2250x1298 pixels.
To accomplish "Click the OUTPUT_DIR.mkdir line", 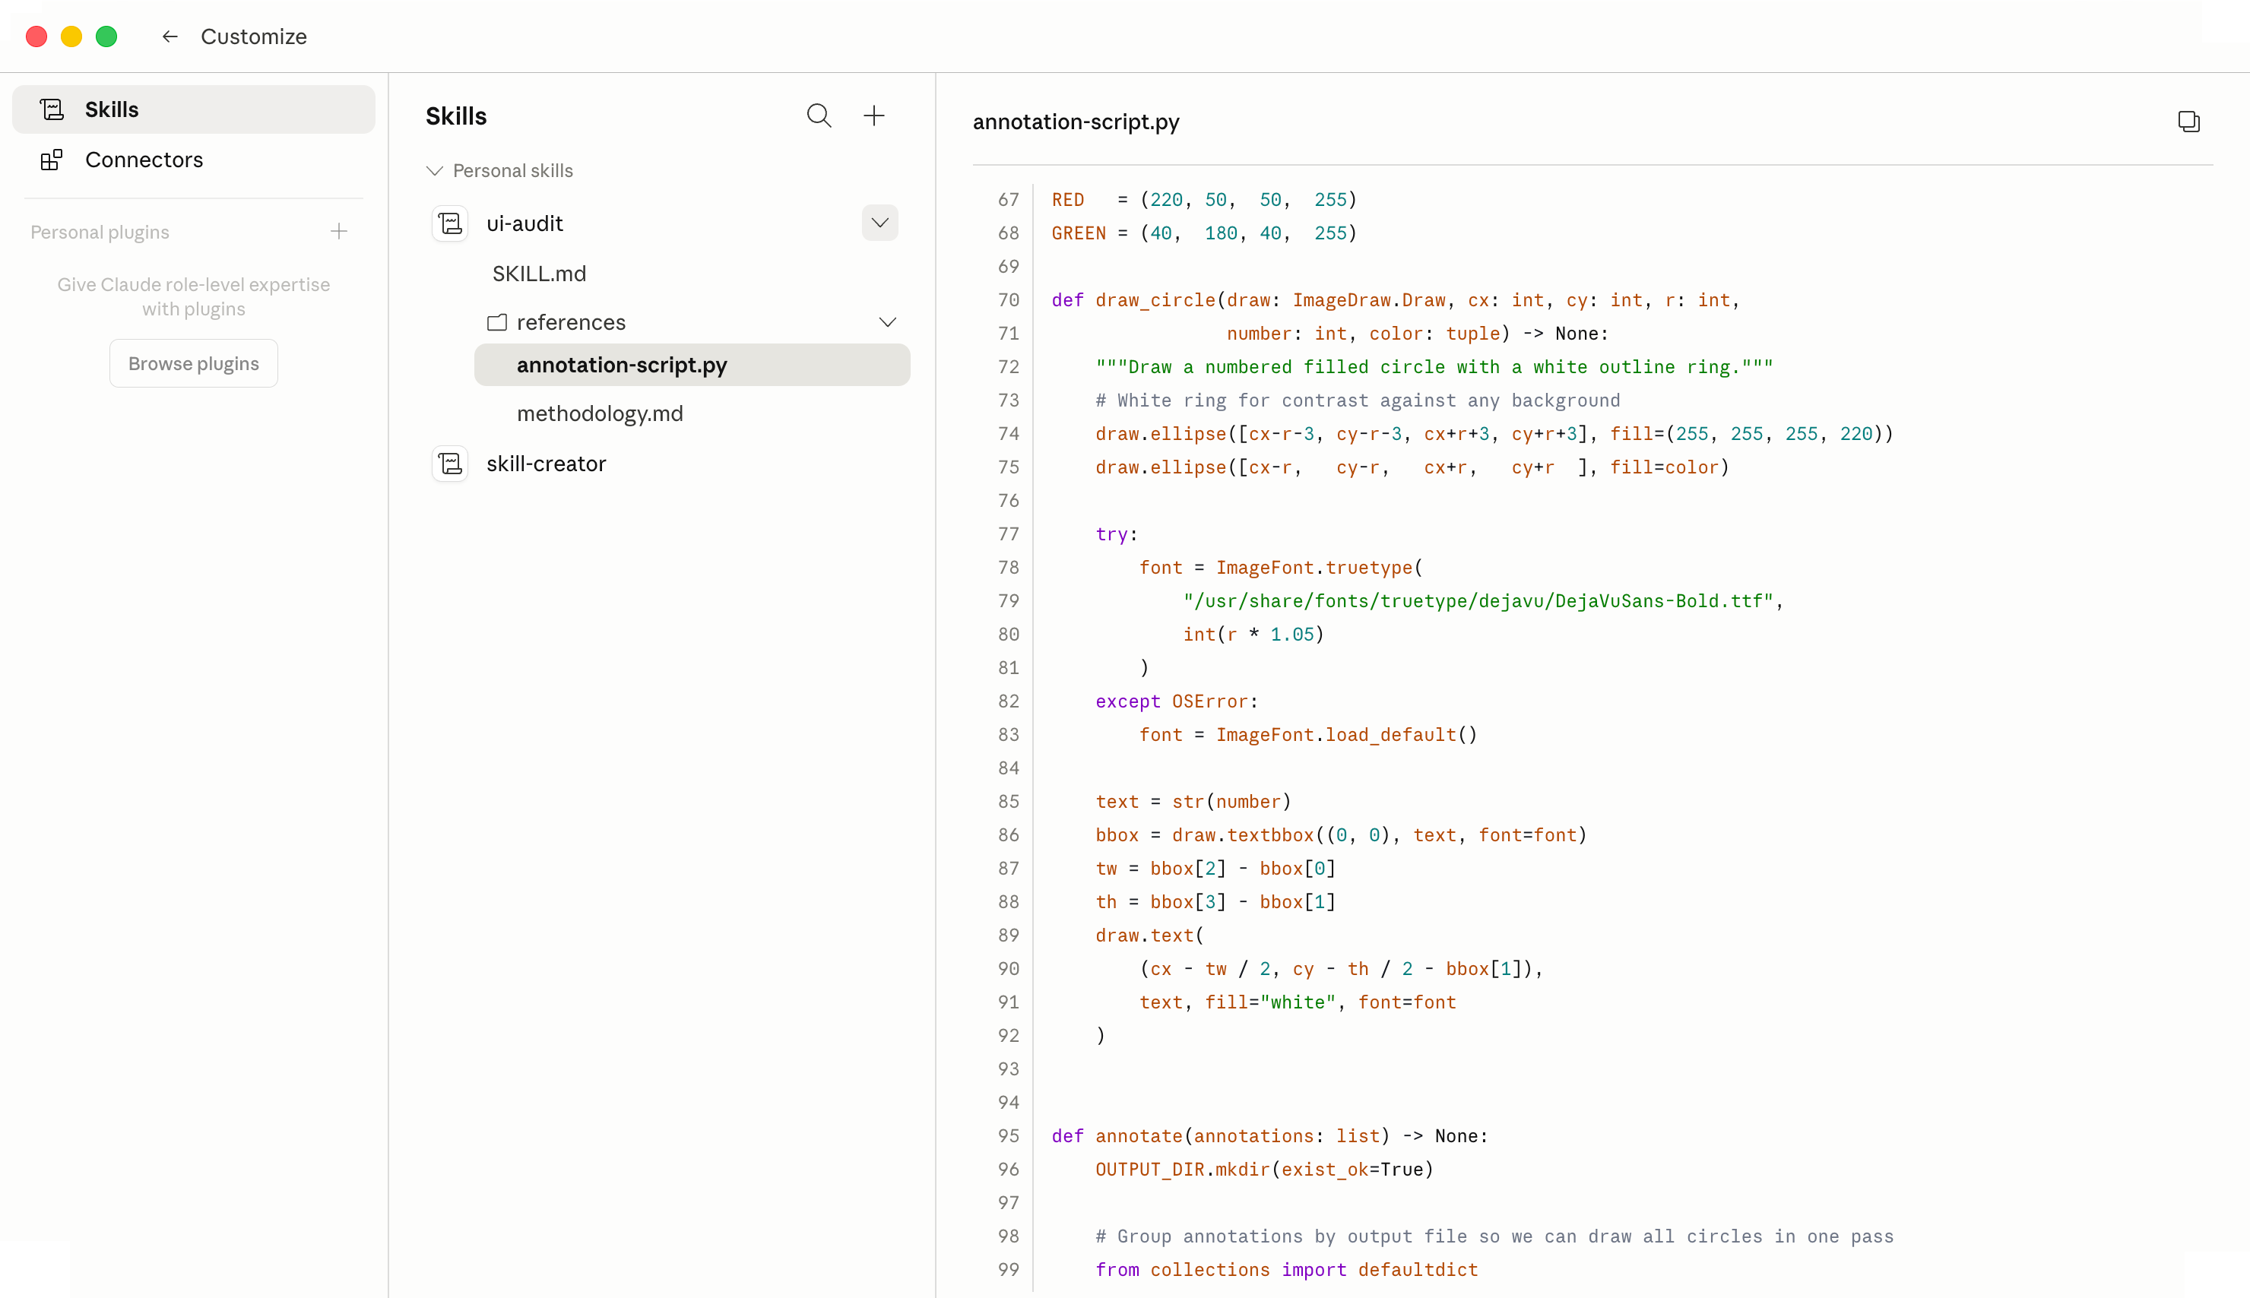I will click(1264, 1170).
